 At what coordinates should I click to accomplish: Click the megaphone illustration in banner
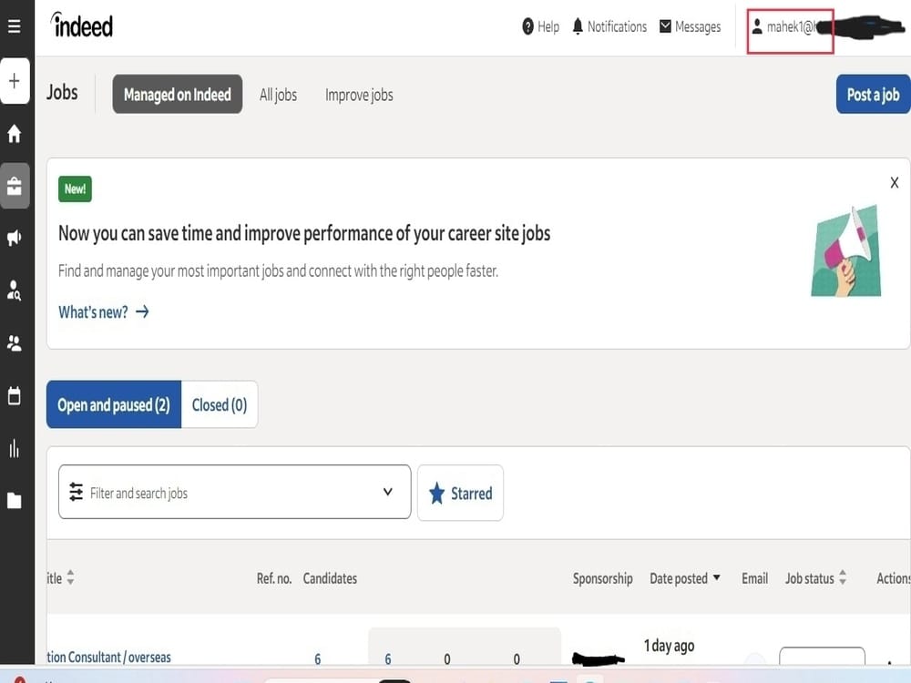pos(846,251)
